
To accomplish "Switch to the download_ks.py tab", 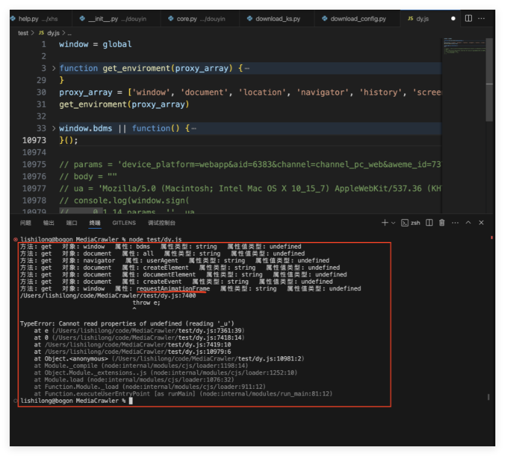I will tap(277, 19).
